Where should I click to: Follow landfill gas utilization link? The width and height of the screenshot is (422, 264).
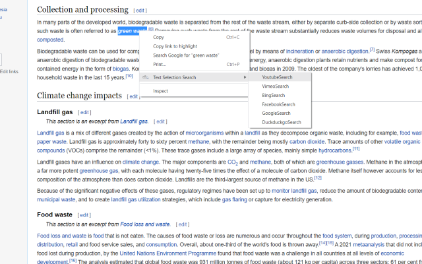pos(136,199)
